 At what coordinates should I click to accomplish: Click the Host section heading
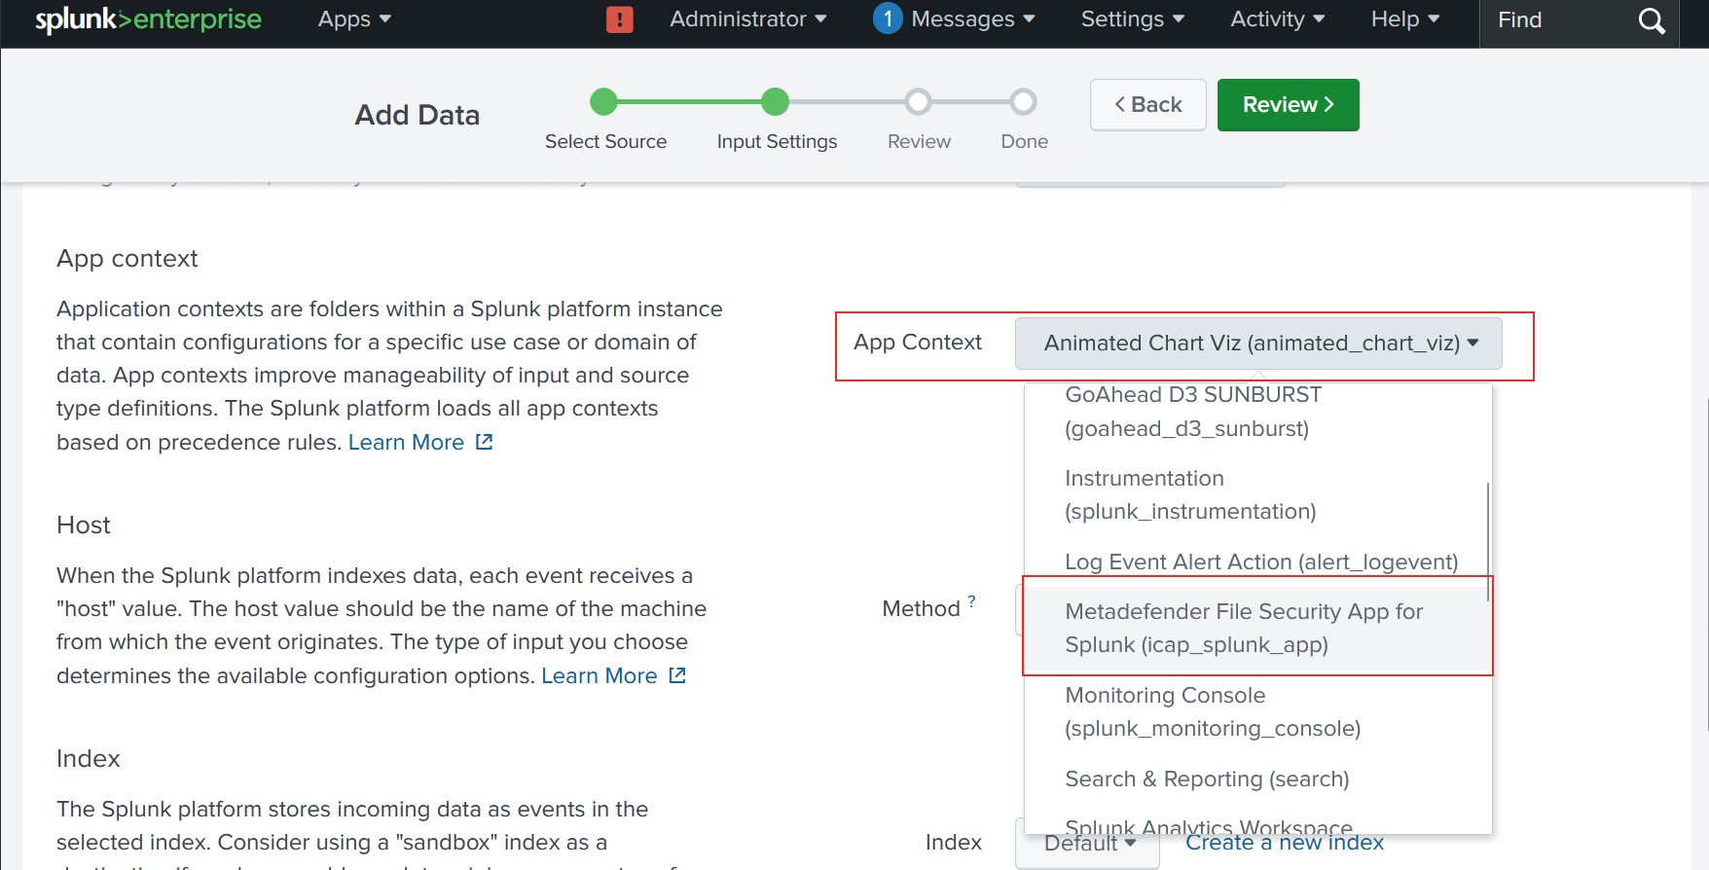84,526
